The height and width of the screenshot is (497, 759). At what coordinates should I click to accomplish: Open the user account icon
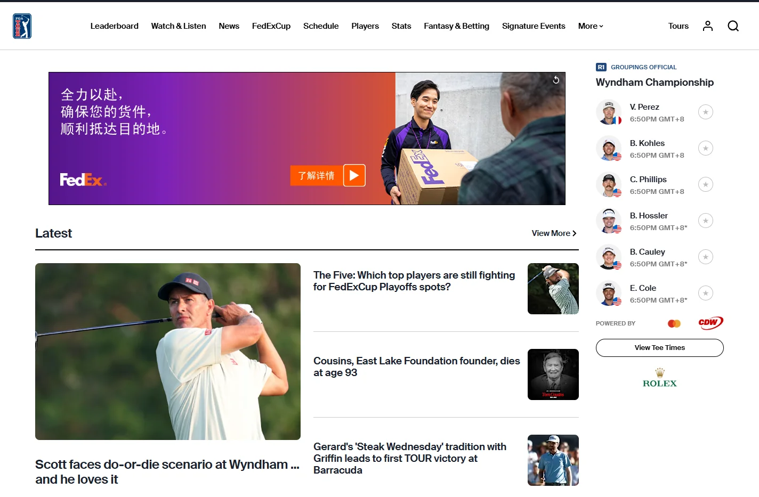pyautogui.click(x=707, y=26)
